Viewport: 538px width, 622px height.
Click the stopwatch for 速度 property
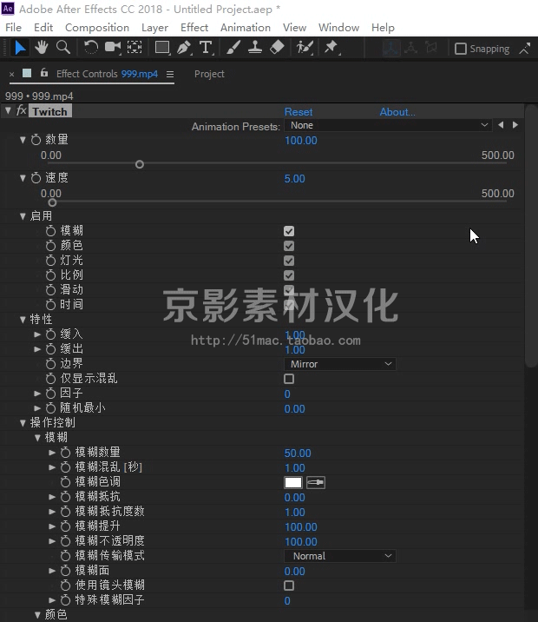coord(36,178)
